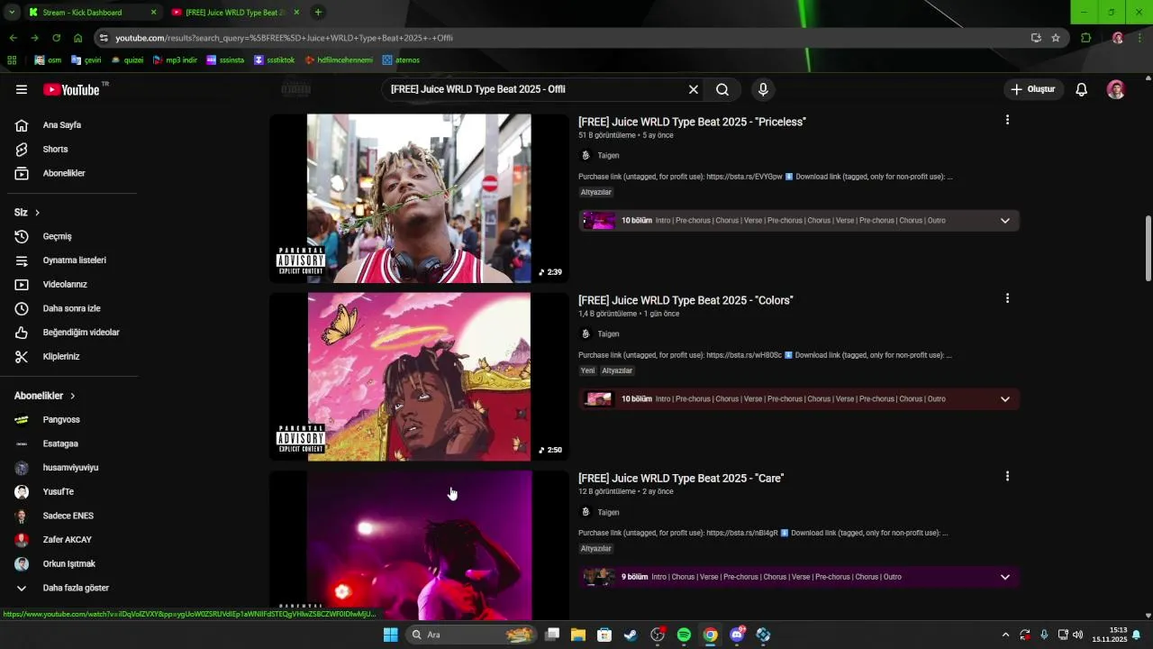Open YouTube notifications bell
Viewport: 1153px width, 649px height.
1082,89
